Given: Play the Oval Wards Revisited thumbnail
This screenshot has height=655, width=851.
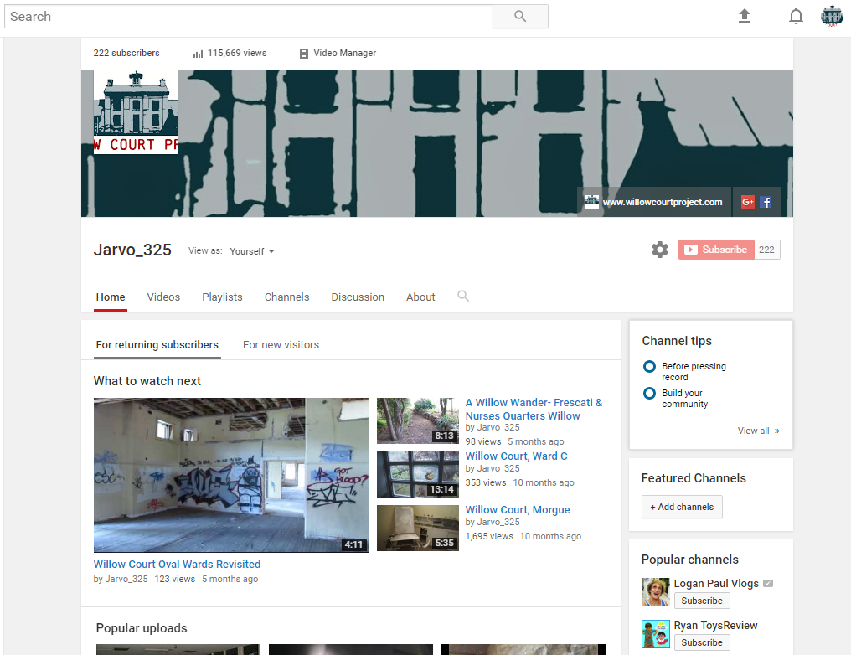Looking at the screenshot, I should [x=231, y=476].
